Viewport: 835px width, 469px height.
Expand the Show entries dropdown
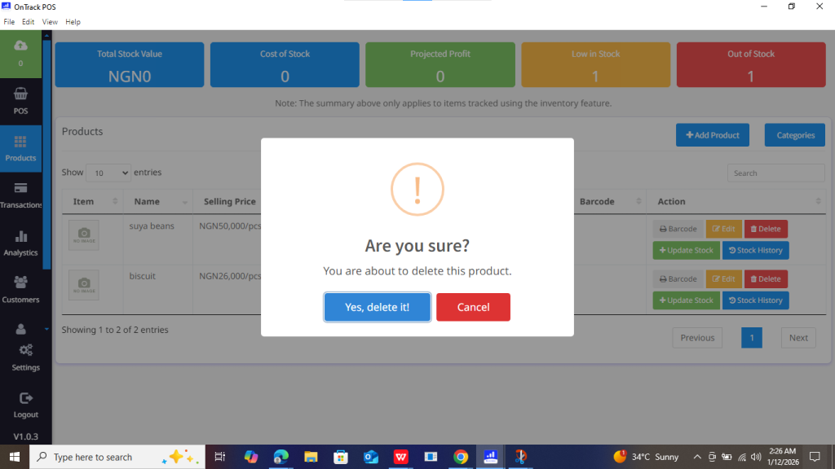click(108, 173)
